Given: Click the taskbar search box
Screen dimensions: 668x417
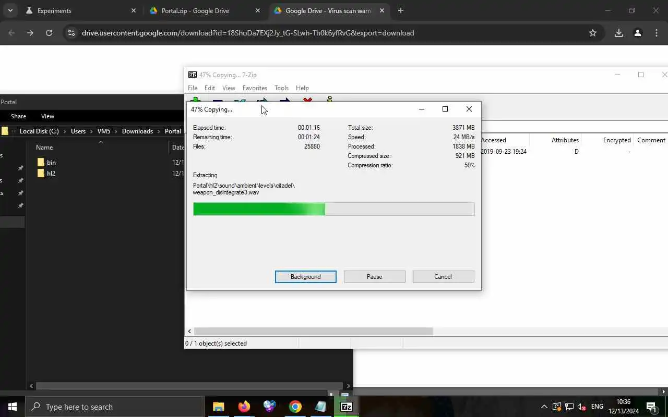Looking at the screenshot, I should 115,407.
